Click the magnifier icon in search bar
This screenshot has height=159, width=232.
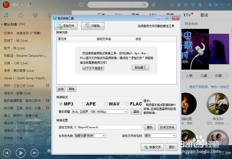(144, 5)
